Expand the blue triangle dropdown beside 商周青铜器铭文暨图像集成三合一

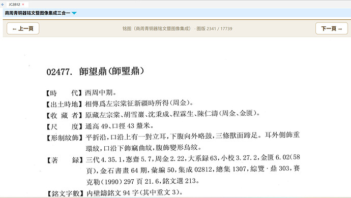[x=74, y=13]
